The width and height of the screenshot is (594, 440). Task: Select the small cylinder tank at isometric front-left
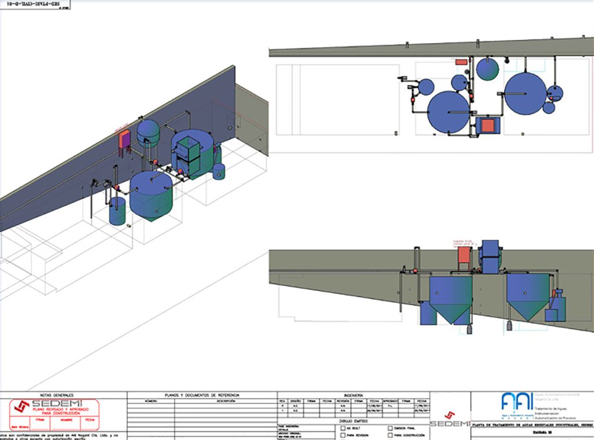[118, 210]
